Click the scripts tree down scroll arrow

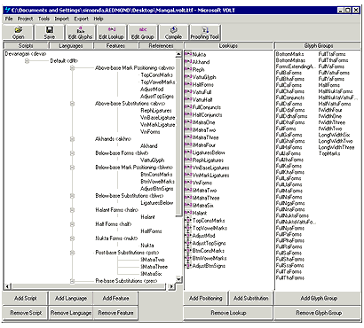coord(178,279)
